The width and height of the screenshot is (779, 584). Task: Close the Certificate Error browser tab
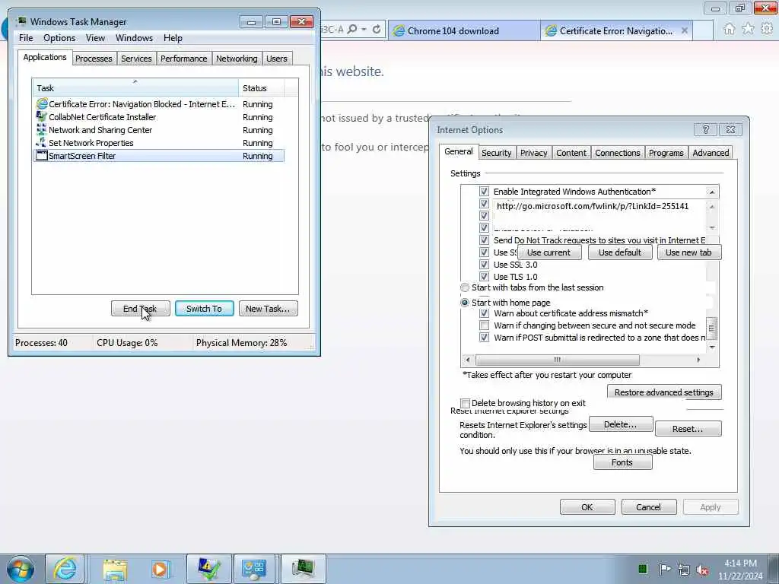pyautogui.click(x=685, y=30)
